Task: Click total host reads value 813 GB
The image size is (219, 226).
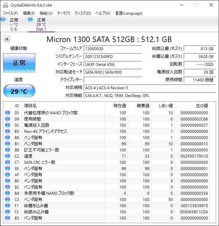Action: click(200, 49)
